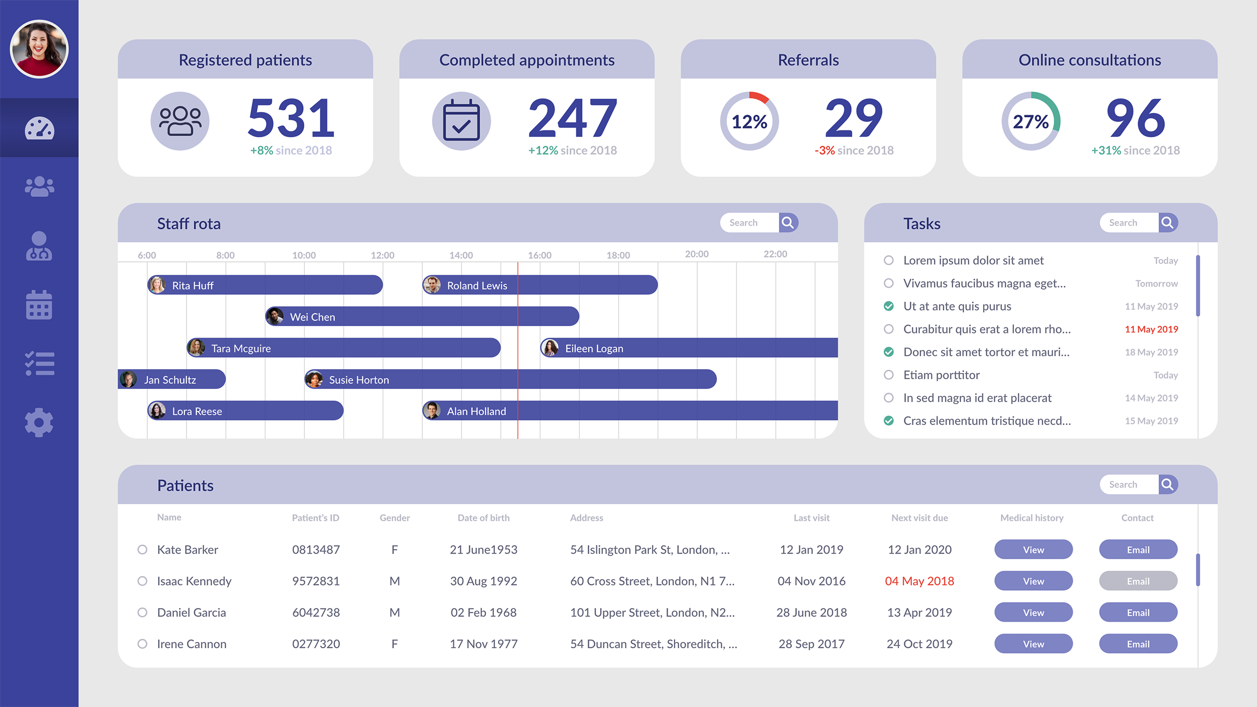Click the Referrals 12% progress ring
Image resolution: width=1257 pixels, height=707 pixels.
[749, 121]
